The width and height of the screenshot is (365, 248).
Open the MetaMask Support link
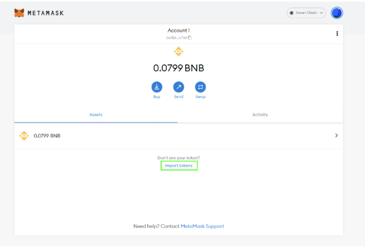(202, 226)
